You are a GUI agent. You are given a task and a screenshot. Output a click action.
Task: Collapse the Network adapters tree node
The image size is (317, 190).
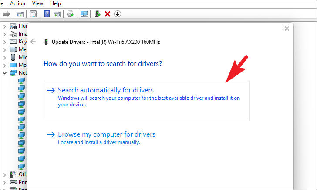point(5,73)
